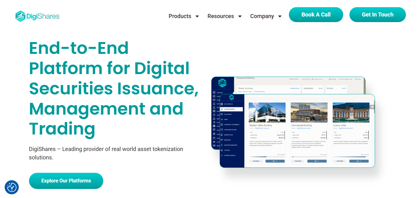Click the Modern Office Building thumbnail image
The width and height of the screenshot is (419, 198).
point(267,113)
